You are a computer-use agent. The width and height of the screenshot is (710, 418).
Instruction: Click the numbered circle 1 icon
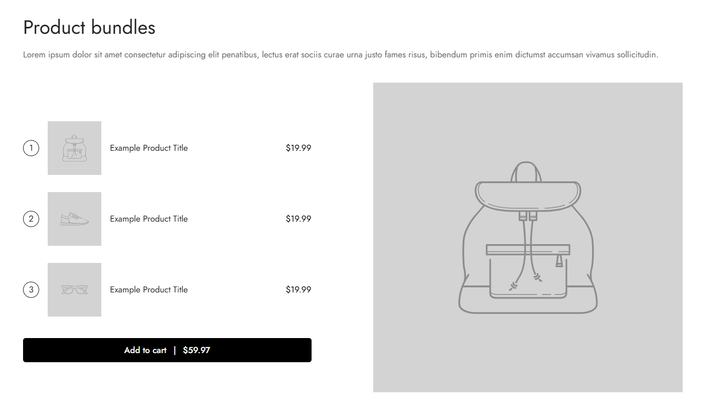[x=31, y=148]
